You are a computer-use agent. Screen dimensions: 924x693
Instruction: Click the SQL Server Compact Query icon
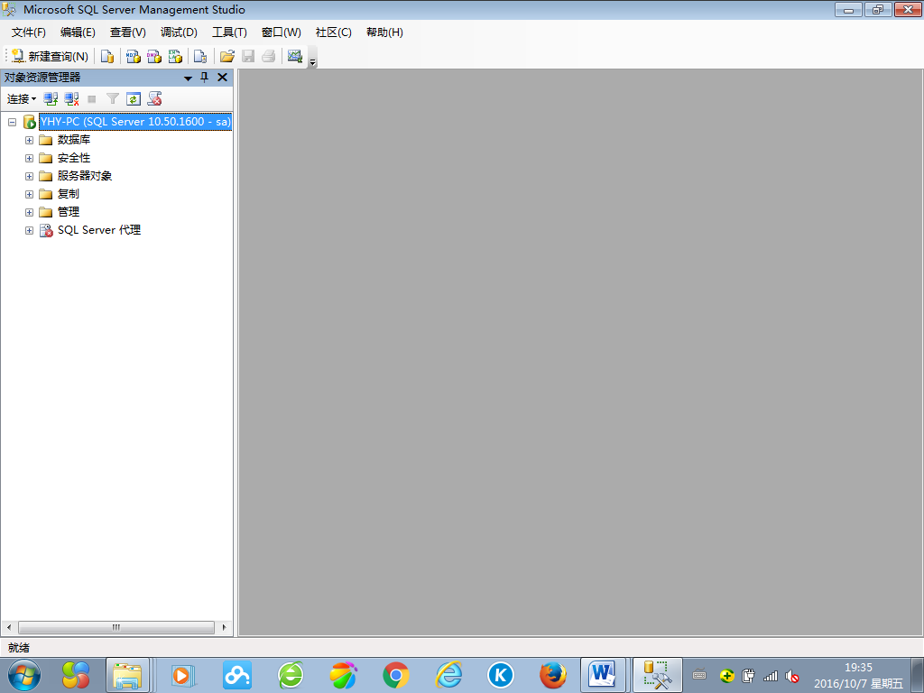(x=200, y=56)
